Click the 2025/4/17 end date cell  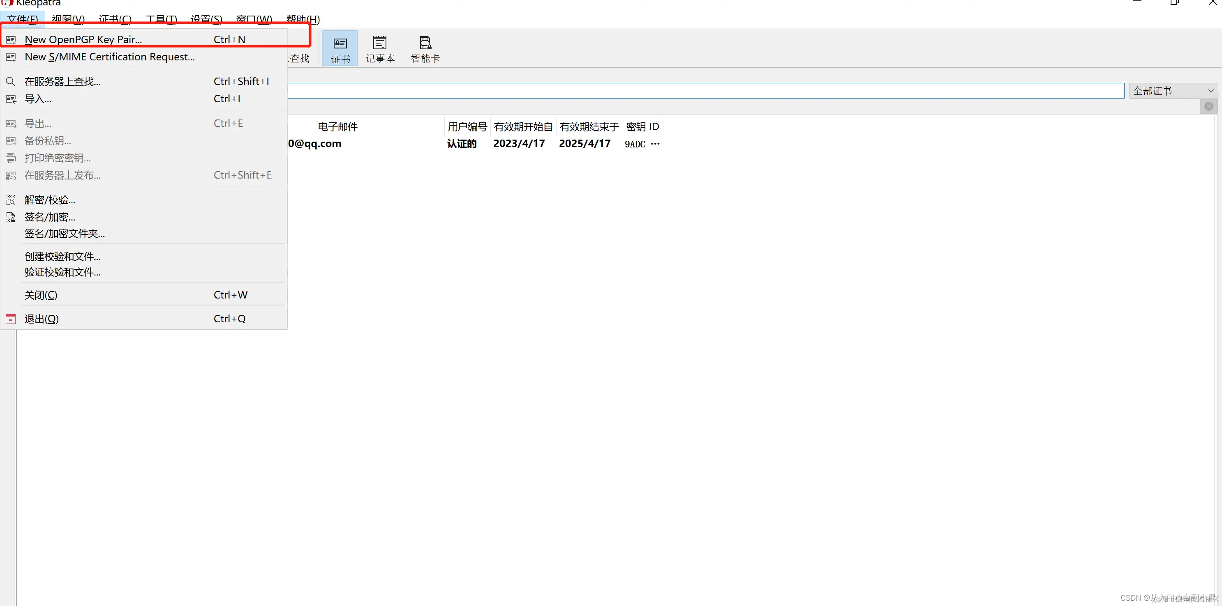click(x=584, y=144)
